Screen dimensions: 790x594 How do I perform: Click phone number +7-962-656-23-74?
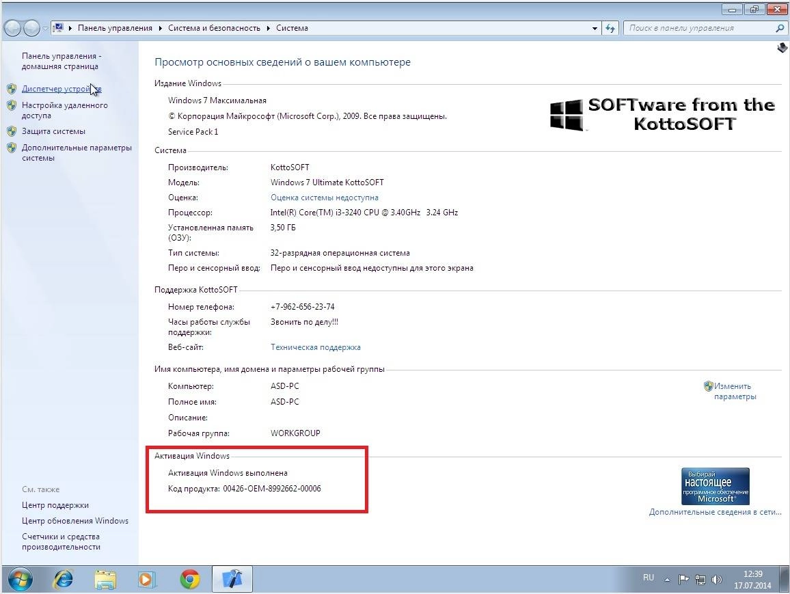pos(302,307)
